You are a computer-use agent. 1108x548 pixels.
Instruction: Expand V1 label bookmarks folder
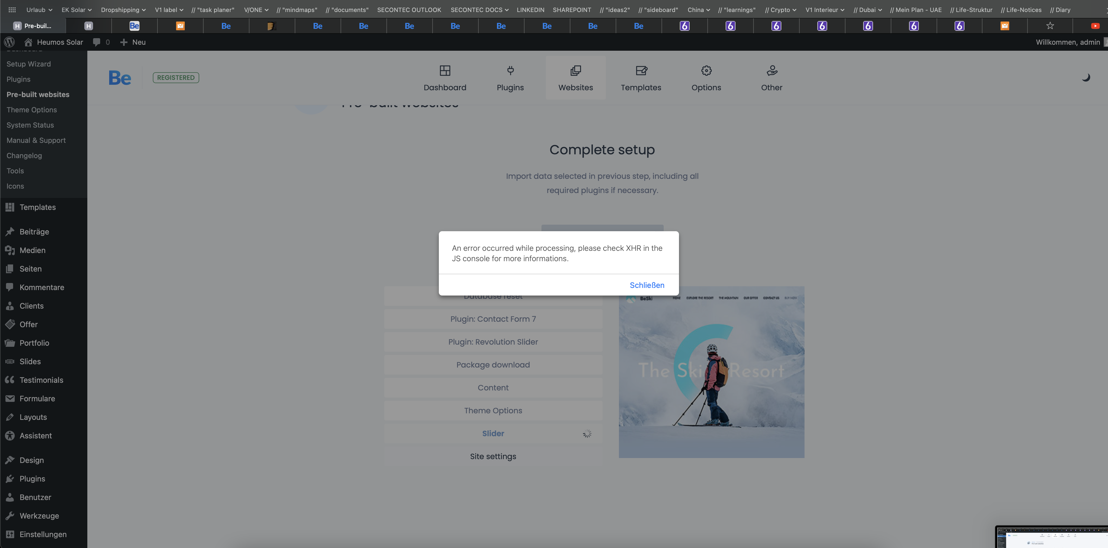[x=169, y=10]
